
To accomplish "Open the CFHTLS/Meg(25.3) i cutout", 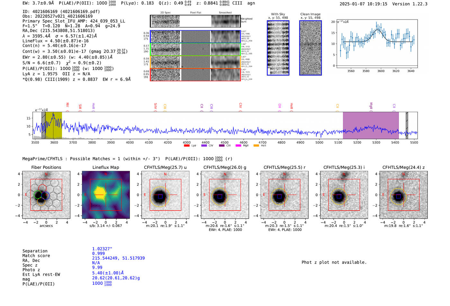I will 344,195.
